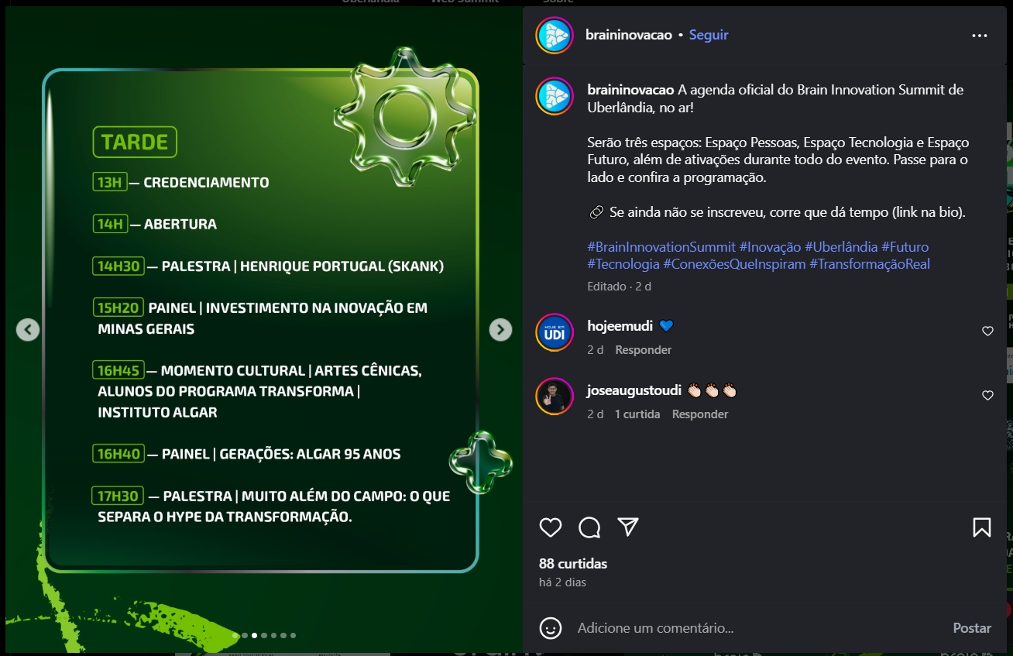Open hojeemudi's profile avatar
Viewport: 1013px width, 656px height.
(x=555, y=332)
